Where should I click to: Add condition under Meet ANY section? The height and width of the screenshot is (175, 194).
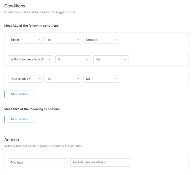[19, 119]
